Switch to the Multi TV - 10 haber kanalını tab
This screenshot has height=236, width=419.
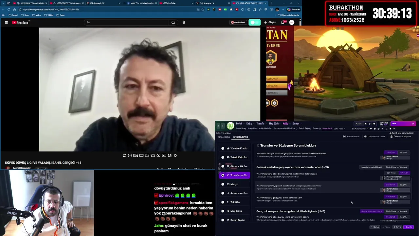(x=142, y=3)
